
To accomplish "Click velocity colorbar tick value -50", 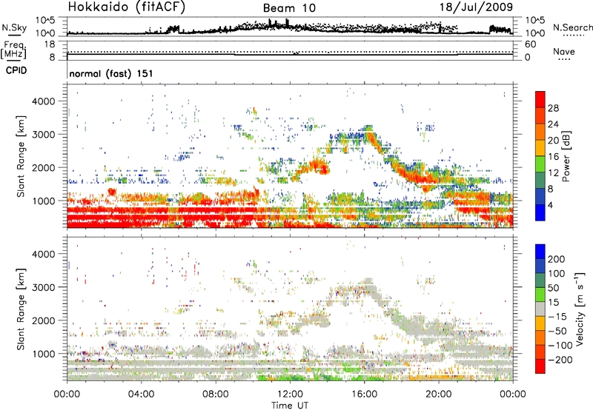I will 559,331.
